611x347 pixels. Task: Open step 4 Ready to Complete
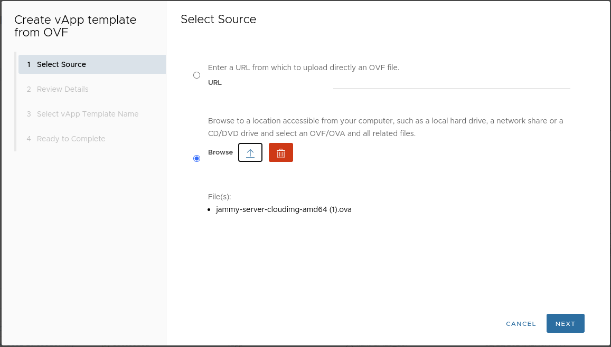click(71, 139)
